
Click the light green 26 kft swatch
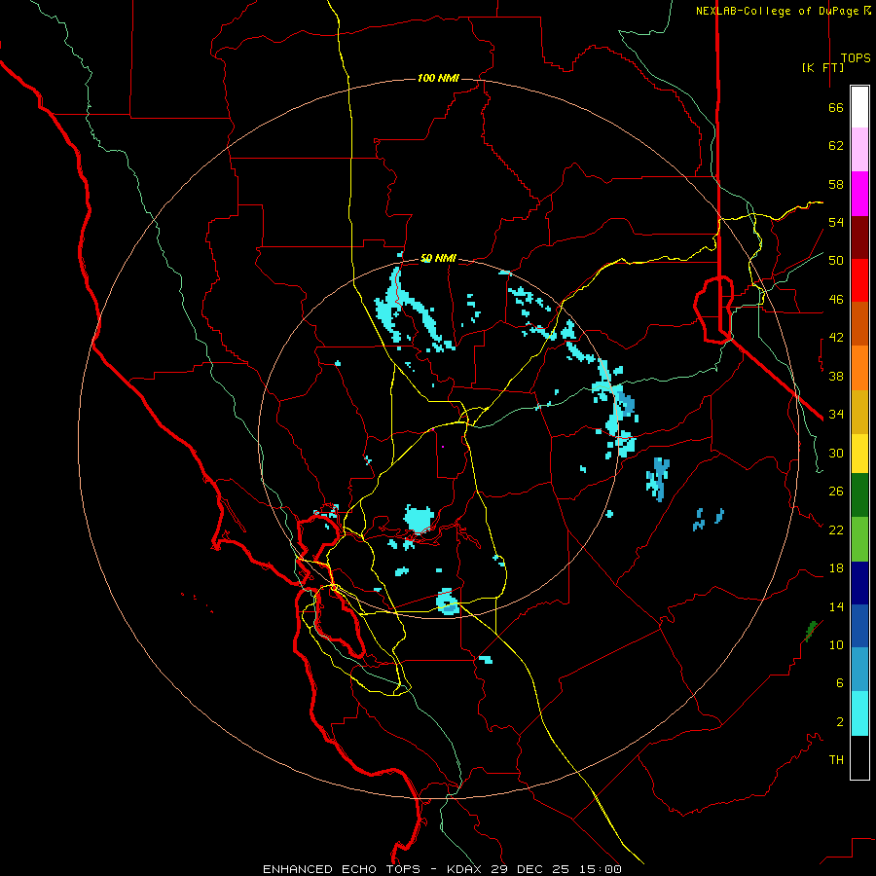pos(859,539)
